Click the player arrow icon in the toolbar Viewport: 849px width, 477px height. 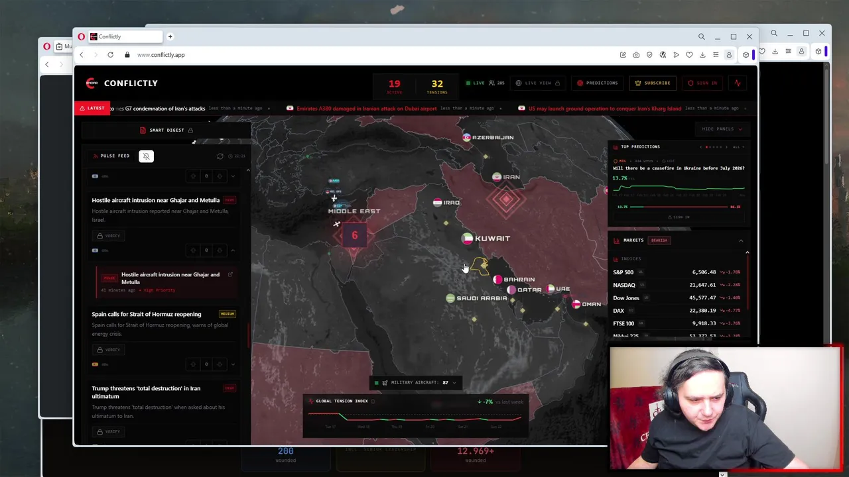[x=676, y=55]
